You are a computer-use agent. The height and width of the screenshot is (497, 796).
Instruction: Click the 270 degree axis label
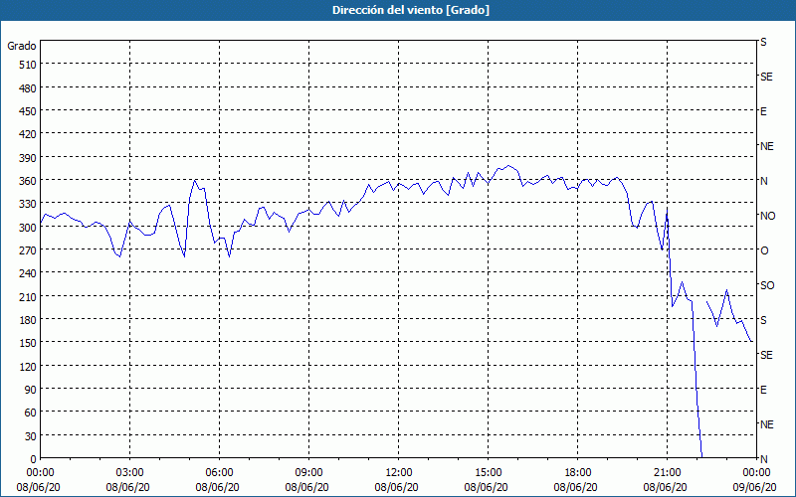point(28,250)
